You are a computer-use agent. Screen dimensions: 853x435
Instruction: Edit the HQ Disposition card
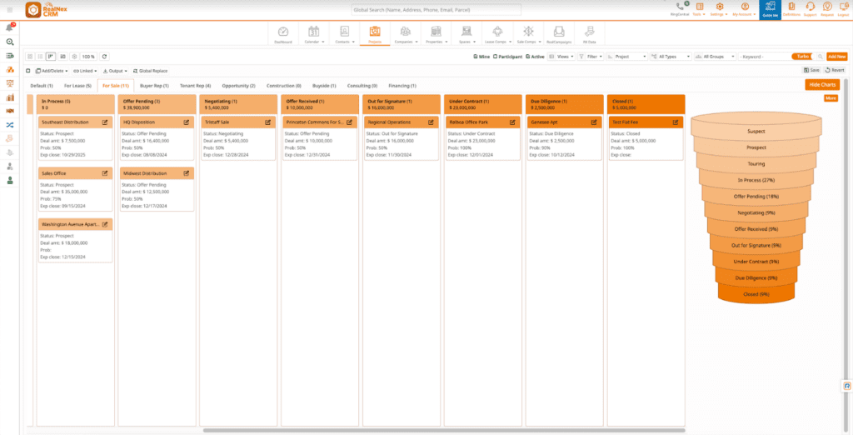[186, 122]
